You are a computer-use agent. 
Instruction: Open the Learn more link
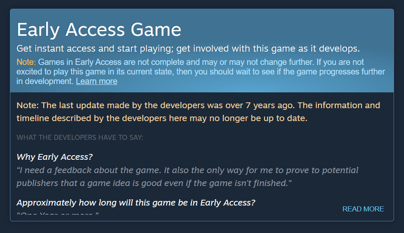pos(96,81)
